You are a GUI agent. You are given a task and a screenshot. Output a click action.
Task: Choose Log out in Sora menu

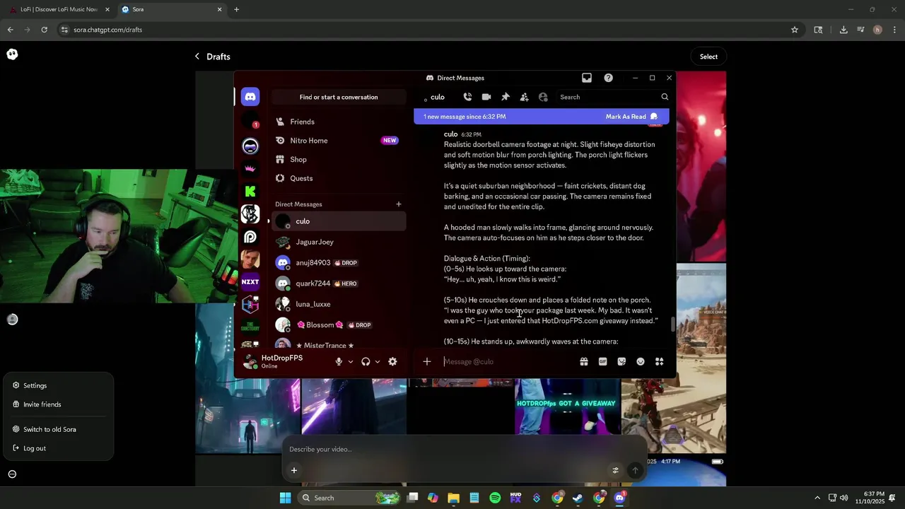click(x=58, y=448)
